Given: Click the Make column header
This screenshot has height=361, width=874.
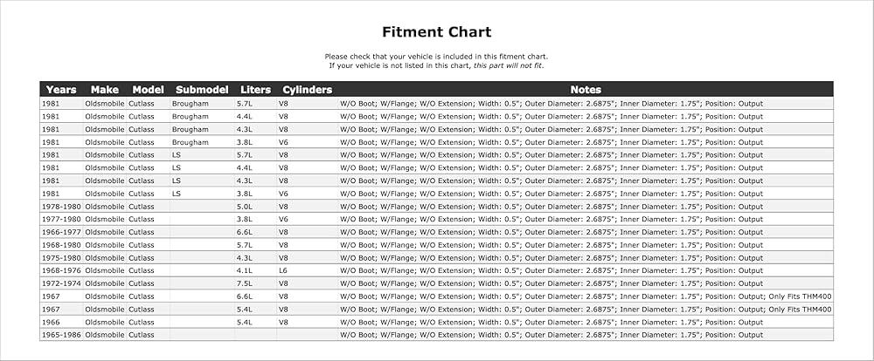Looking at the screenshot, I should click(105, 90).
